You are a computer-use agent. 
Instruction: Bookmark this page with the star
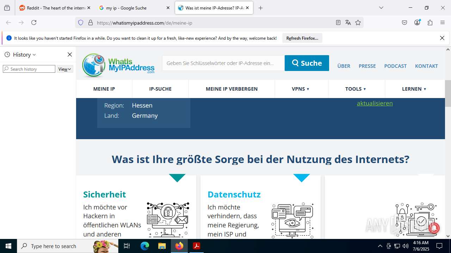click(358, 22)
